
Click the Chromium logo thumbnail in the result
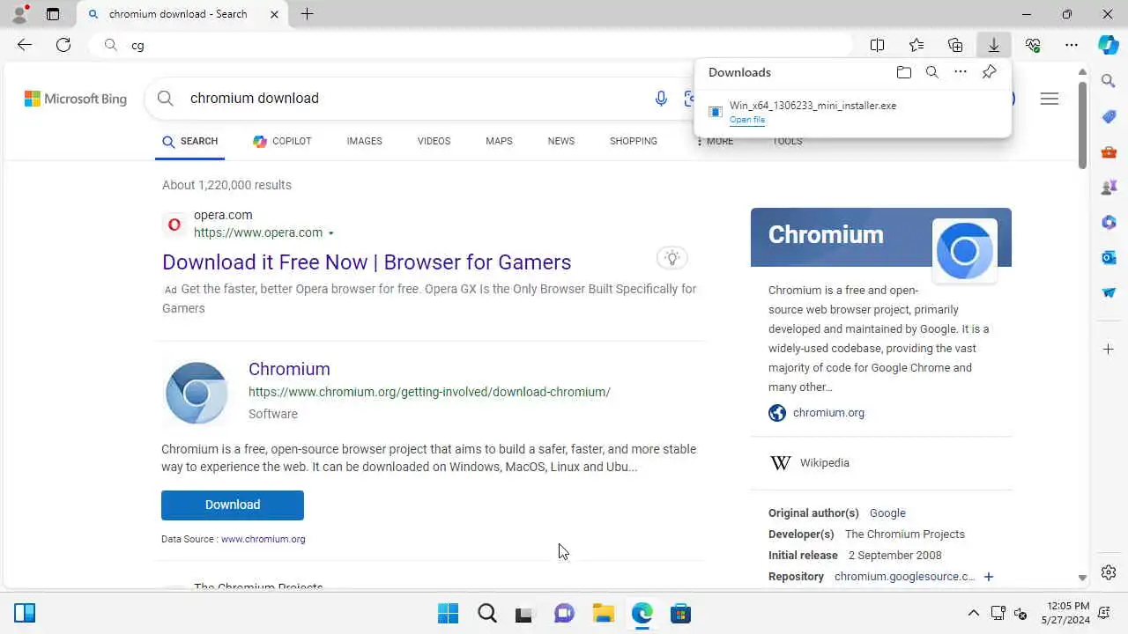[197, 393]
